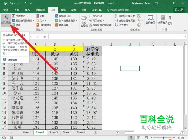Click Tell me what you want search box
This screenshot has height=140, width=188.
(119, 10)
